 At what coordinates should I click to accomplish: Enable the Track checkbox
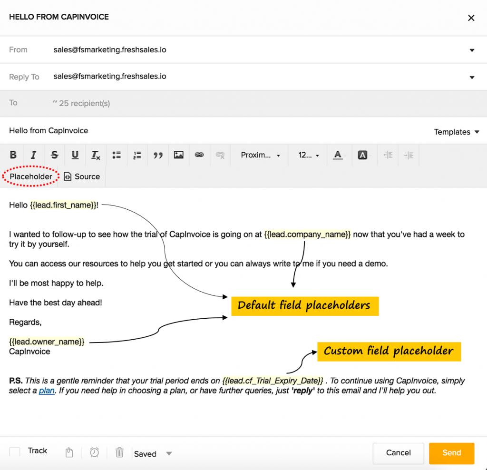pos(15,451)
